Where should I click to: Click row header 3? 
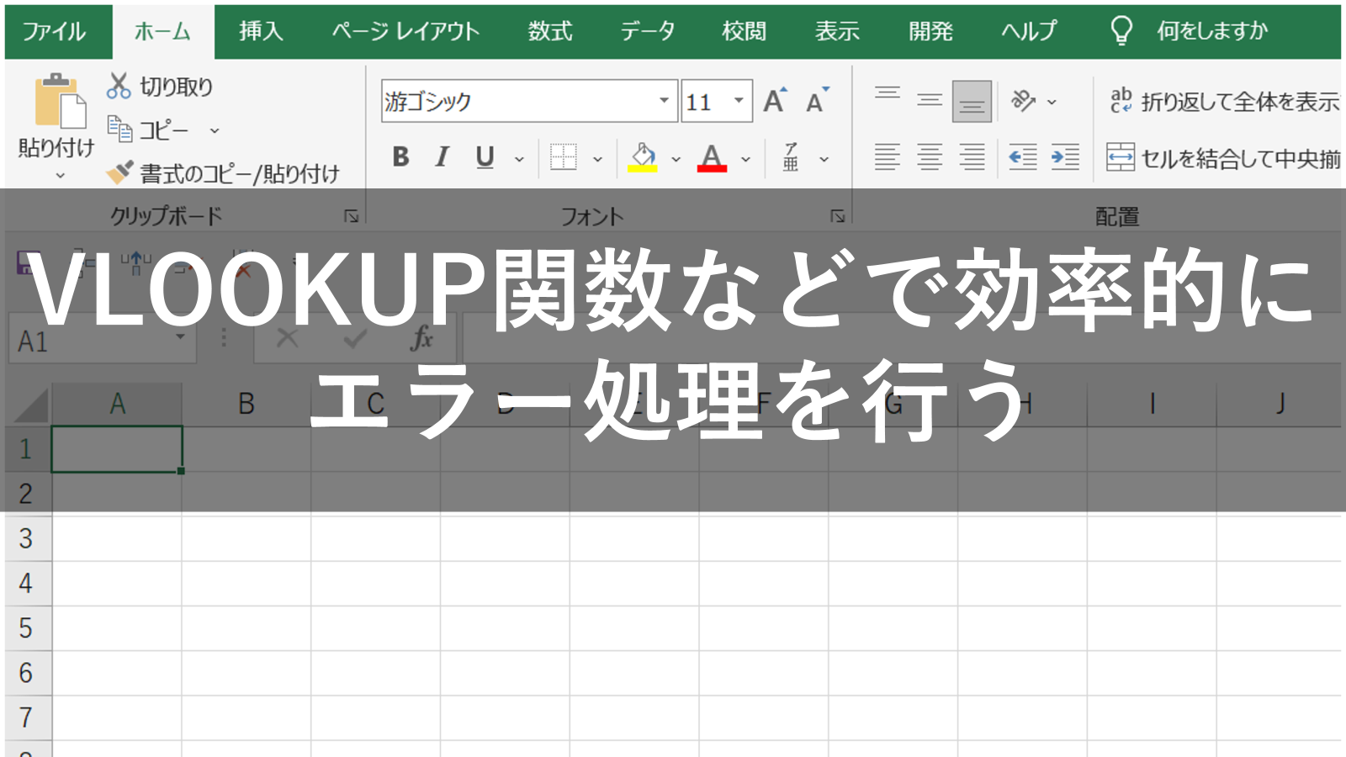pyautogui.click(x=27, y=538)
